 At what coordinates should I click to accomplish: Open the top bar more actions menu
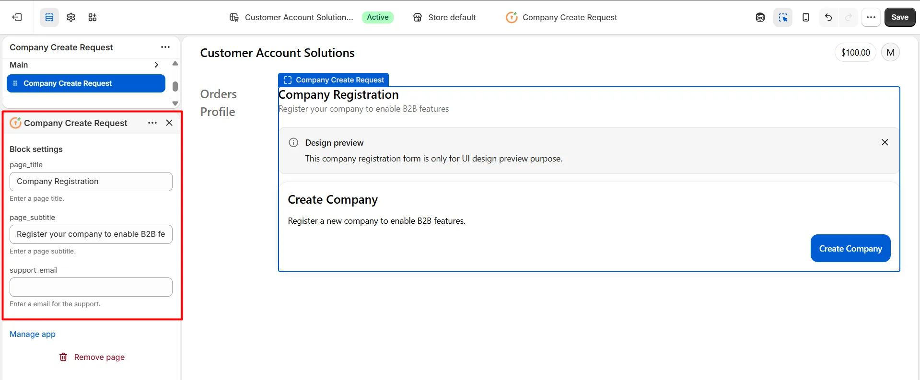click(x=871, y=17)
